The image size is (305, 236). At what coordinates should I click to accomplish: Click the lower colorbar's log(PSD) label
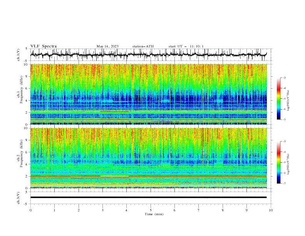(x=288, y=164)
